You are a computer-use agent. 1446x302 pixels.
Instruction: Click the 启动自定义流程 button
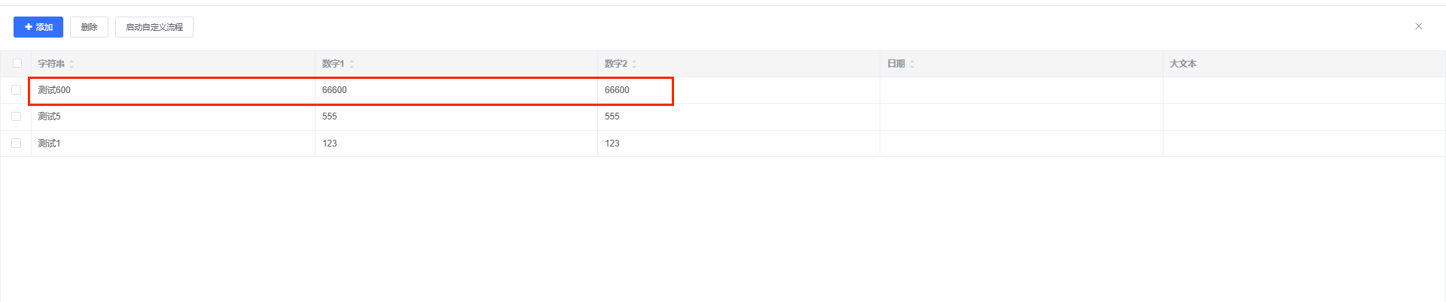pos(154,27)
